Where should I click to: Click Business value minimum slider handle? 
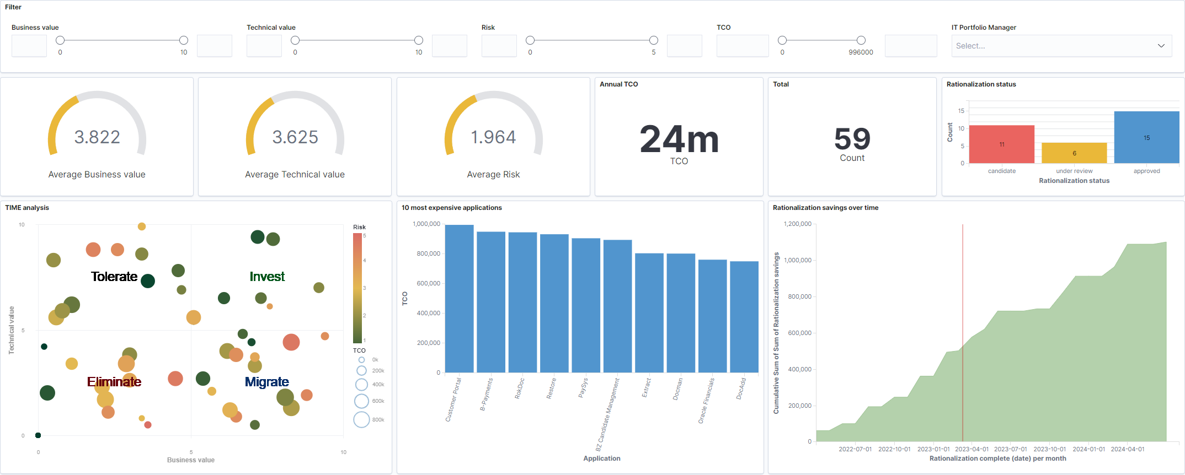[x=60, y=40]
